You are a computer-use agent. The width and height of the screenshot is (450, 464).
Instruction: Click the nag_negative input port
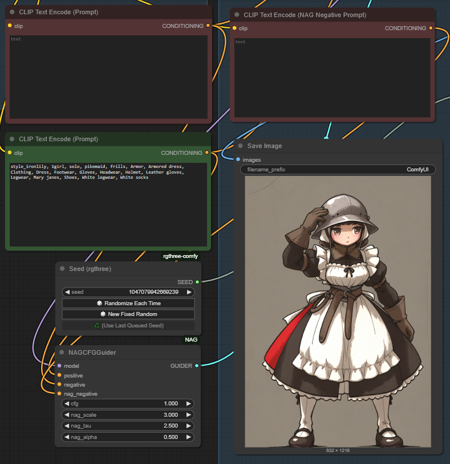(x=59, y=393)
